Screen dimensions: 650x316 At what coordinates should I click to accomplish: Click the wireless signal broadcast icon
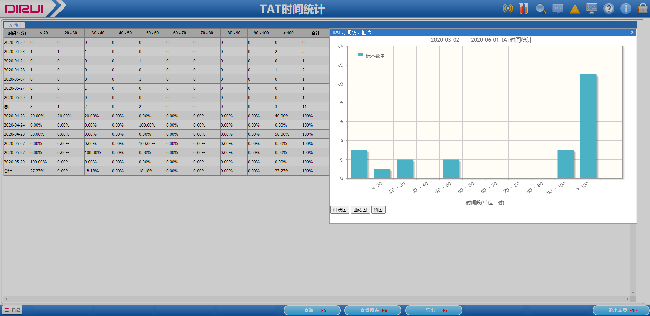coord(508,9)
